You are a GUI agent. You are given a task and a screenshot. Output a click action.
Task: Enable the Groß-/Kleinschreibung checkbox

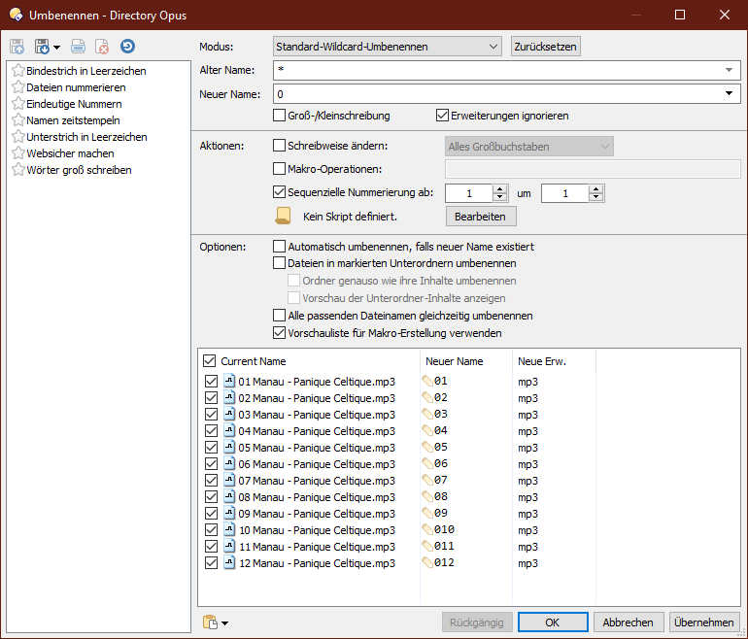pos(279,116)
